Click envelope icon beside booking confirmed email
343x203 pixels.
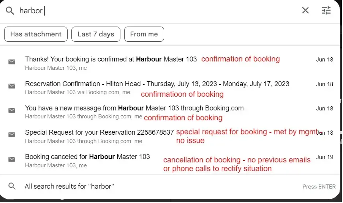click(x=12, y=61)
